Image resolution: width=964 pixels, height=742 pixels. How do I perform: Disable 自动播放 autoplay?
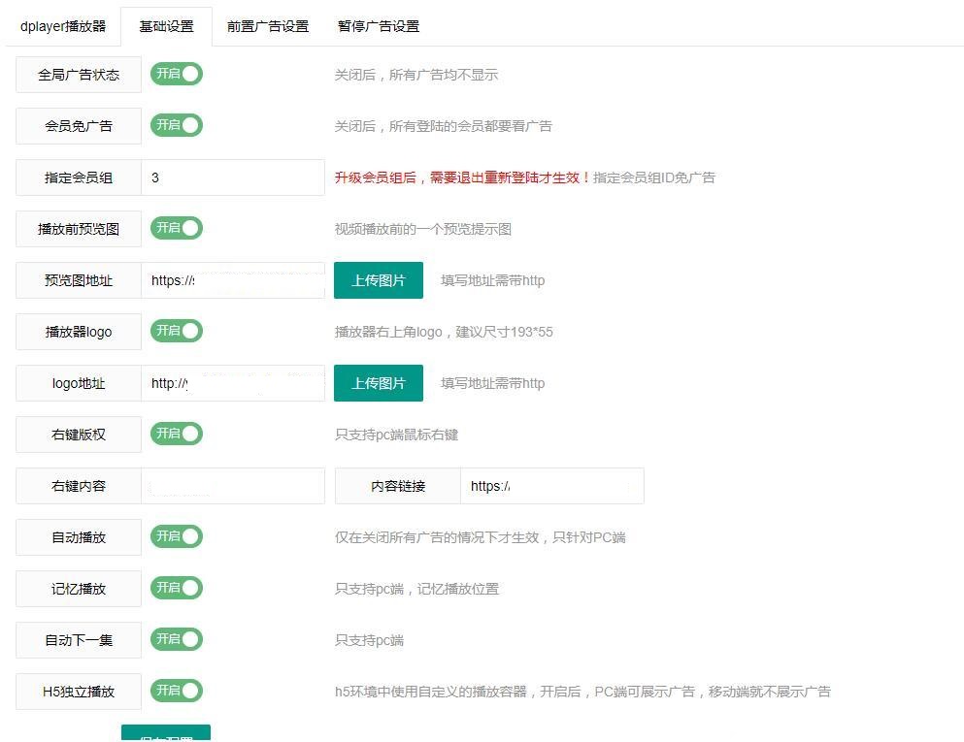click(x=176, y=536)
